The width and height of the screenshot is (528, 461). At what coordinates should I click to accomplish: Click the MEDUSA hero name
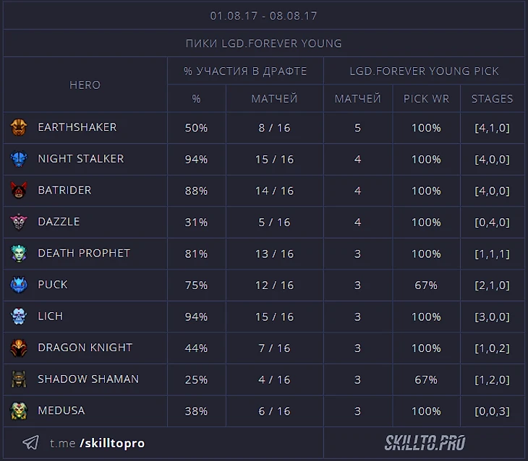point(61,410)
